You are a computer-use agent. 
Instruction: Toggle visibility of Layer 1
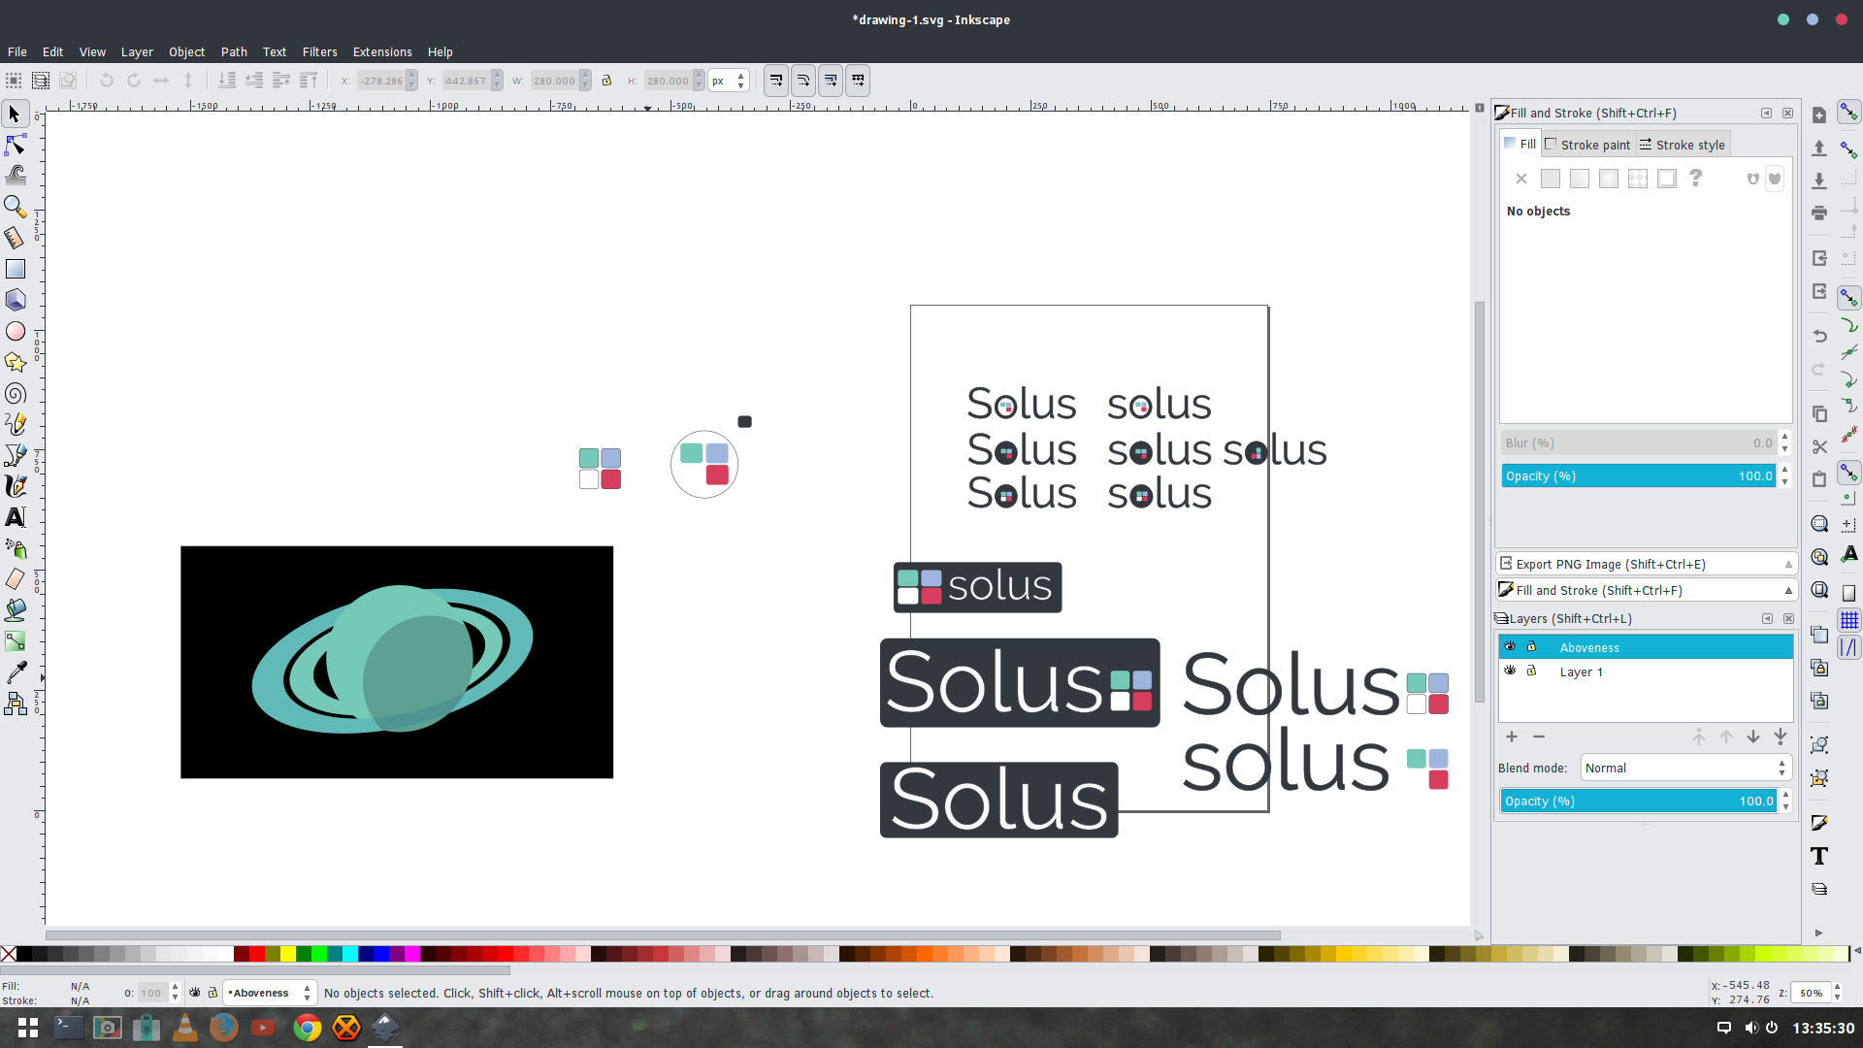1510,671
